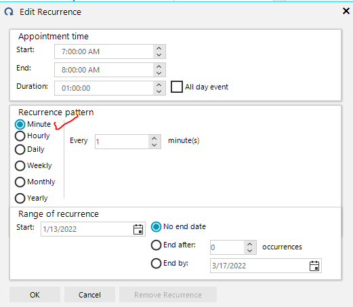Open calendar picker for range Start date
The height and width of the screenshot is (307, 353).
[138, 229]
